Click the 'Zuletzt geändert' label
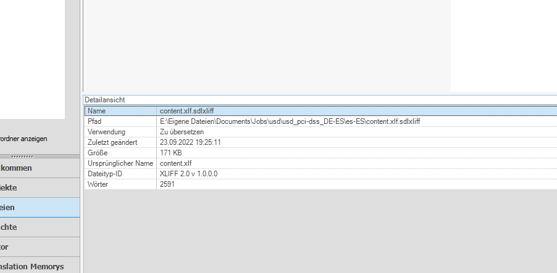Screen dimensions: 557x273 pos(112,142)
